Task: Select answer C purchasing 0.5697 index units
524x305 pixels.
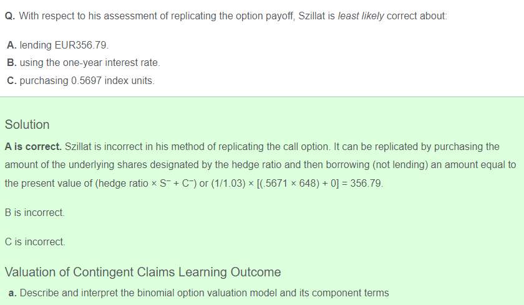Action: click(x=81, y=81)
